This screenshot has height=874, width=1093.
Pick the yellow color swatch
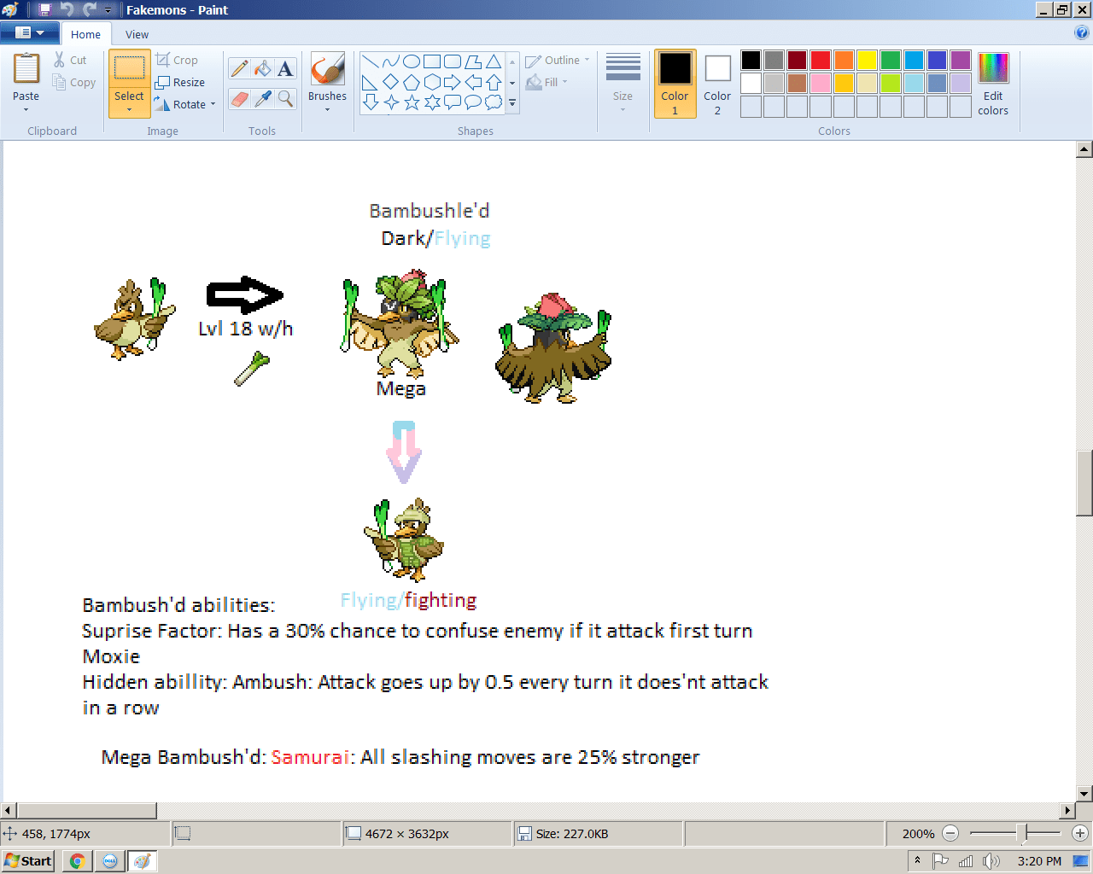pos(867,60)
